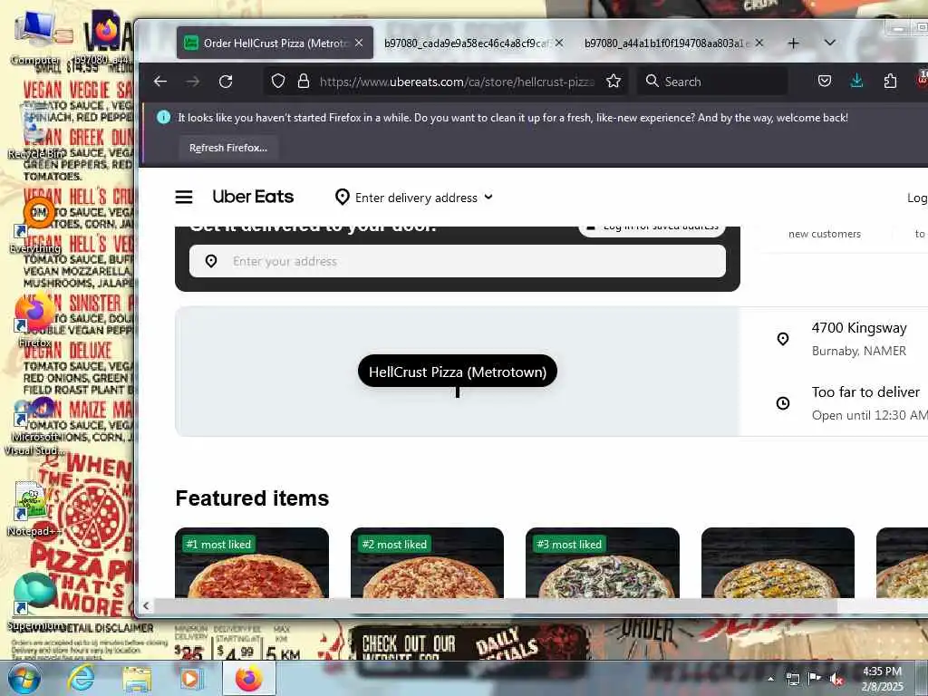Click the padlock site security icon

pyautogui.click(x=304, y=81)
